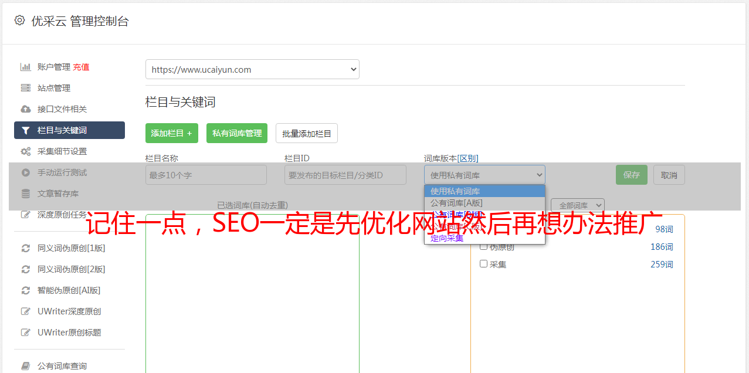This screenshot has width=749, height=373.
Task: Click the 259词 count
Action: [662, 265]
